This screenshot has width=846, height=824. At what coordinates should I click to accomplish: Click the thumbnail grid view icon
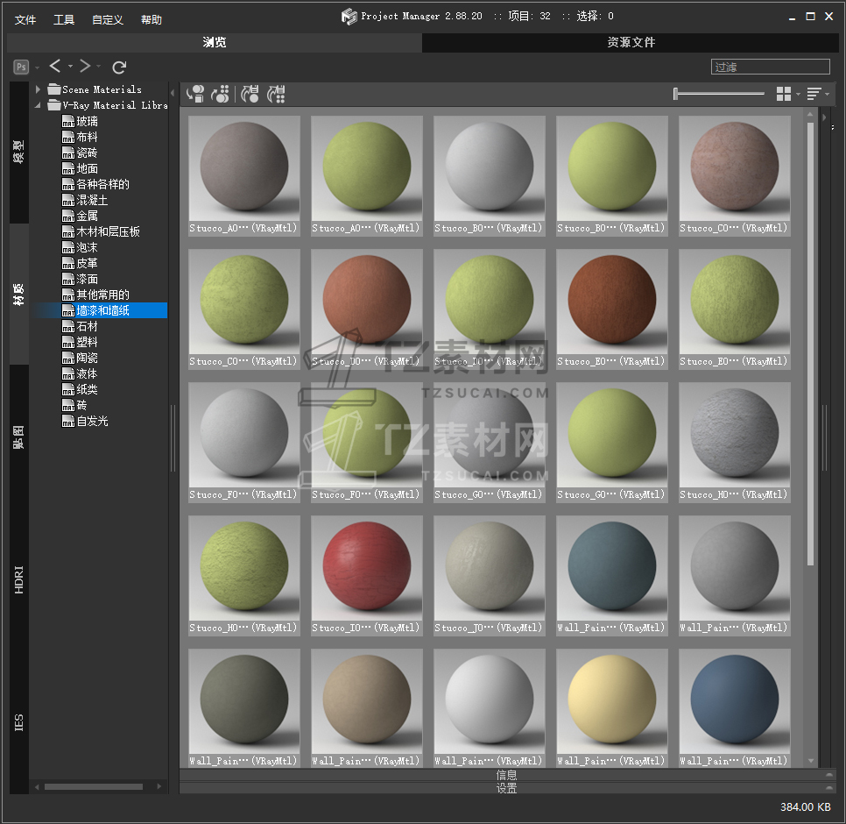[x=784, y=94]
